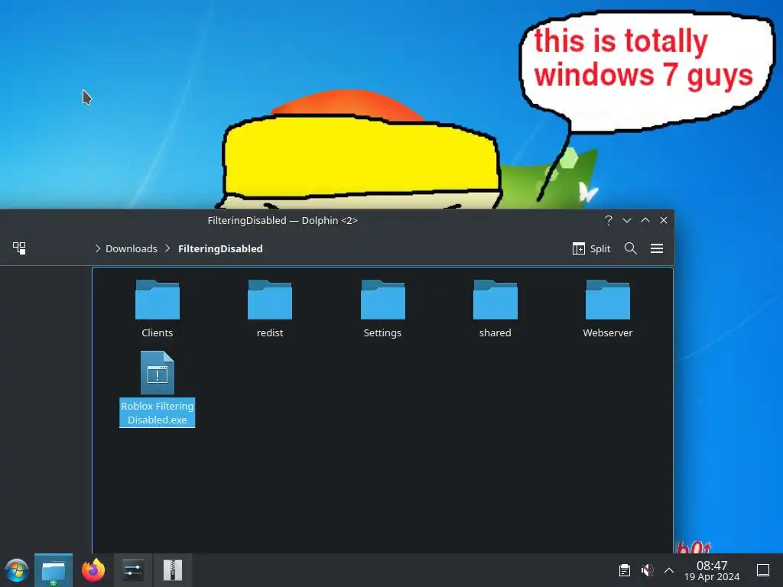Open the clock showing 08:47
783x587 pixels.
tap(712, 570)
